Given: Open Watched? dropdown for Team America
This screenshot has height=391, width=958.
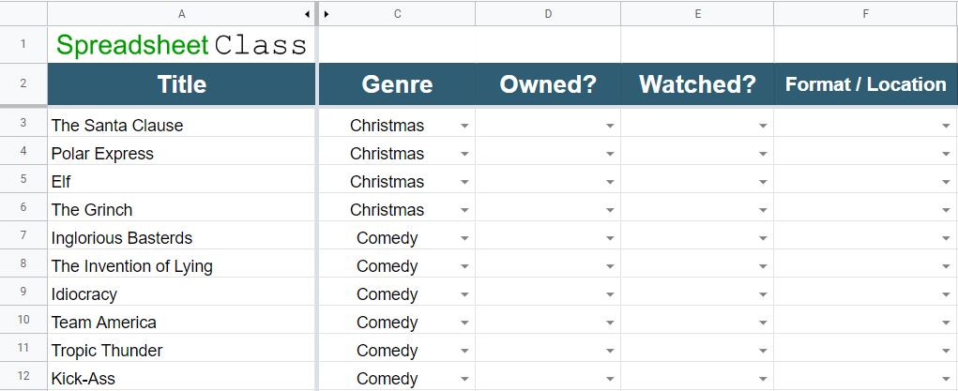Looking at the screenshot, I should click(763, 323).
